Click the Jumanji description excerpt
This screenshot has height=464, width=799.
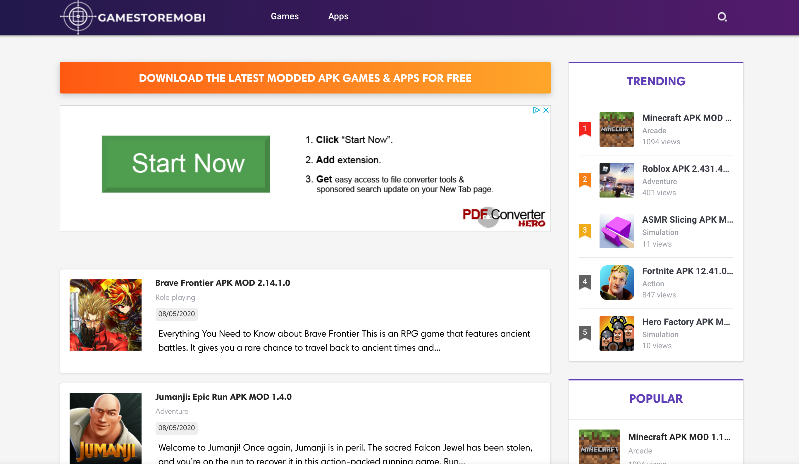(x=345, y=453)
